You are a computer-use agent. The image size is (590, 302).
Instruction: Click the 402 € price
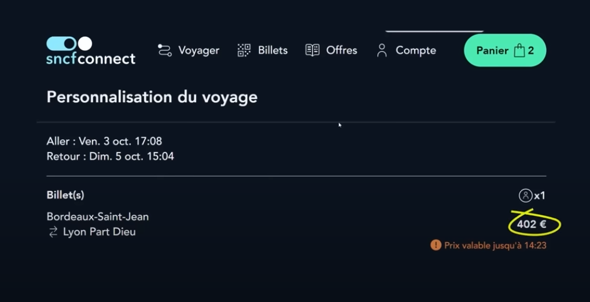[x=532, y=224]
